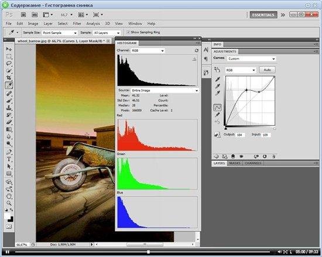This screenshot has width=322, height=257.
Task: Select the Gradient tool
Action: [9, 129]
